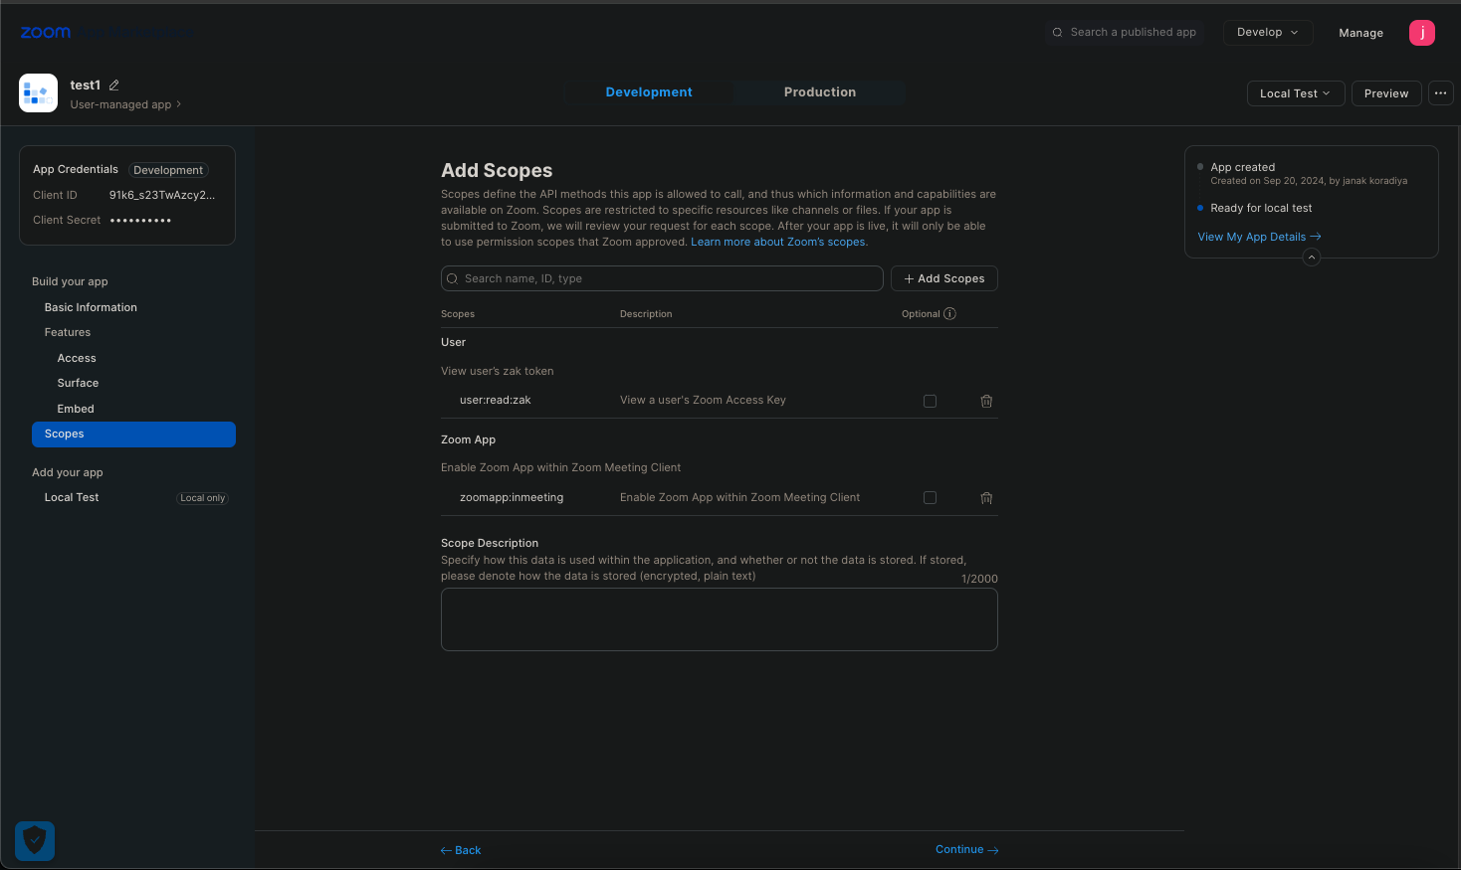
Task: Mark user:read:zak scope as optional
Action: 930,401
